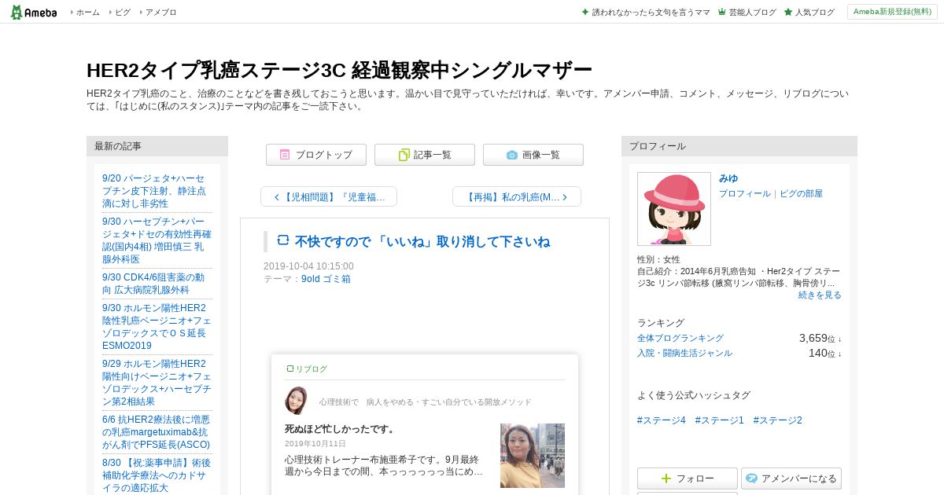Viewport: 944px width, 495px height.
Task: Click reblog icon beside article title
Action: click(283, 240)
